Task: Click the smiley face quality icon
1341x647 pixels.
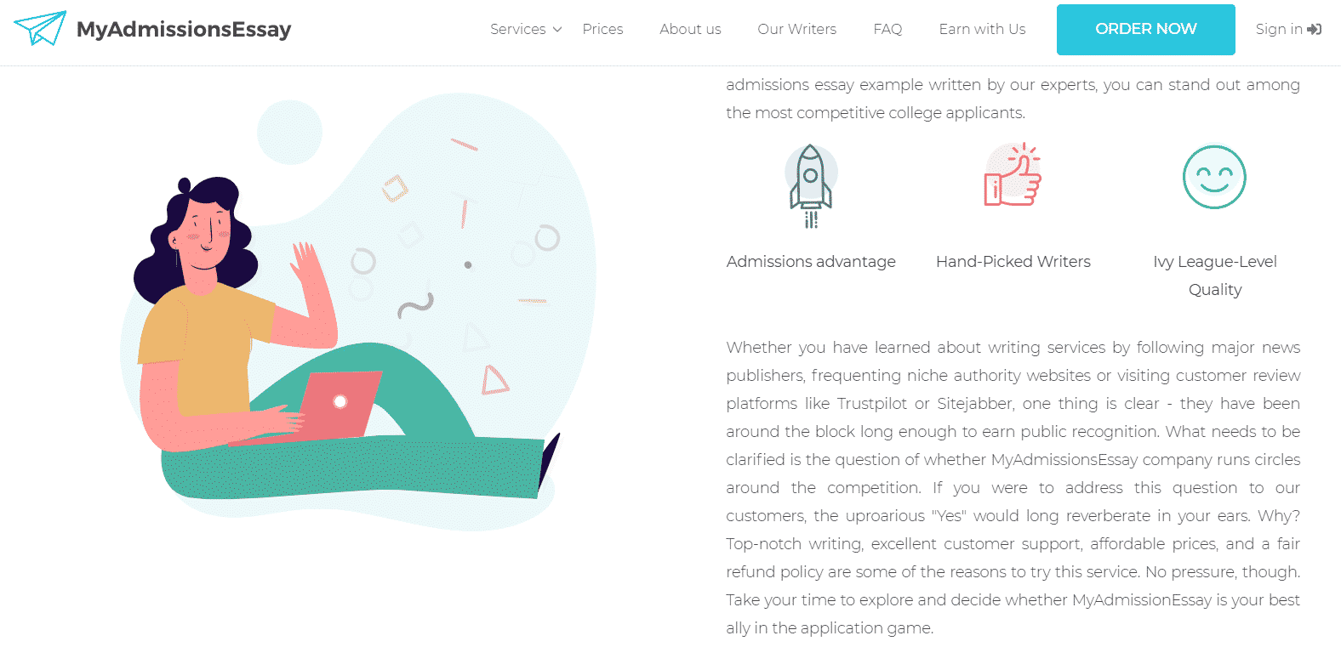Action: tap(1214, 177)
